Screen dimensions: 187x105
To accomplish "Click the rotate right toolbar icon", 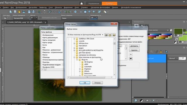I will [70, 12].
